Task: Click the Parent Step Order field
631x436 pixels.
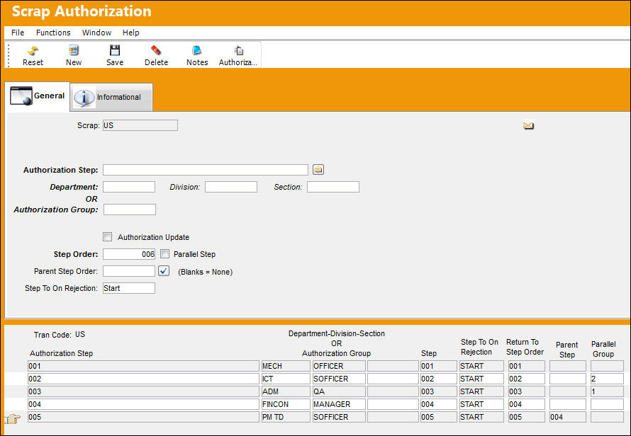Action: [x=129, y=271]
